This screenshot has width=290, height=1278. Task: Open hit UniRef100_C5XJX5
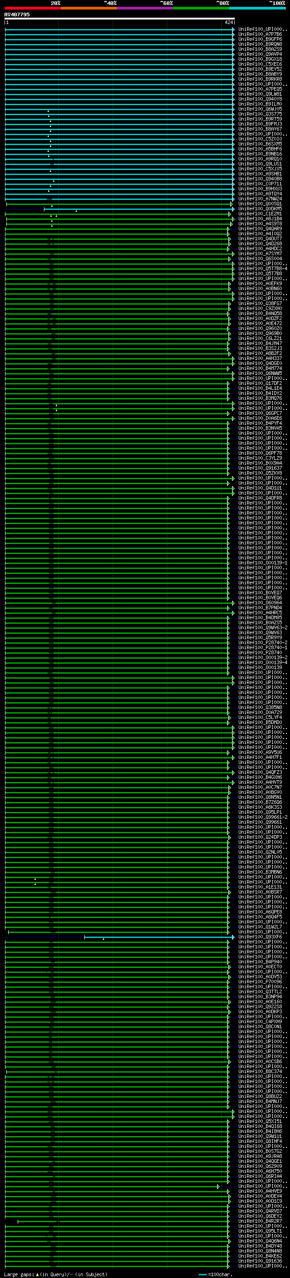[260, 169]
